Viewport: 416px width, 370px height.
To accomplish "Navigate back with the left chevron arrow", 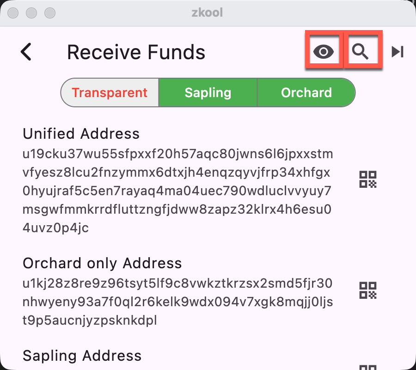I will [26, 52].
